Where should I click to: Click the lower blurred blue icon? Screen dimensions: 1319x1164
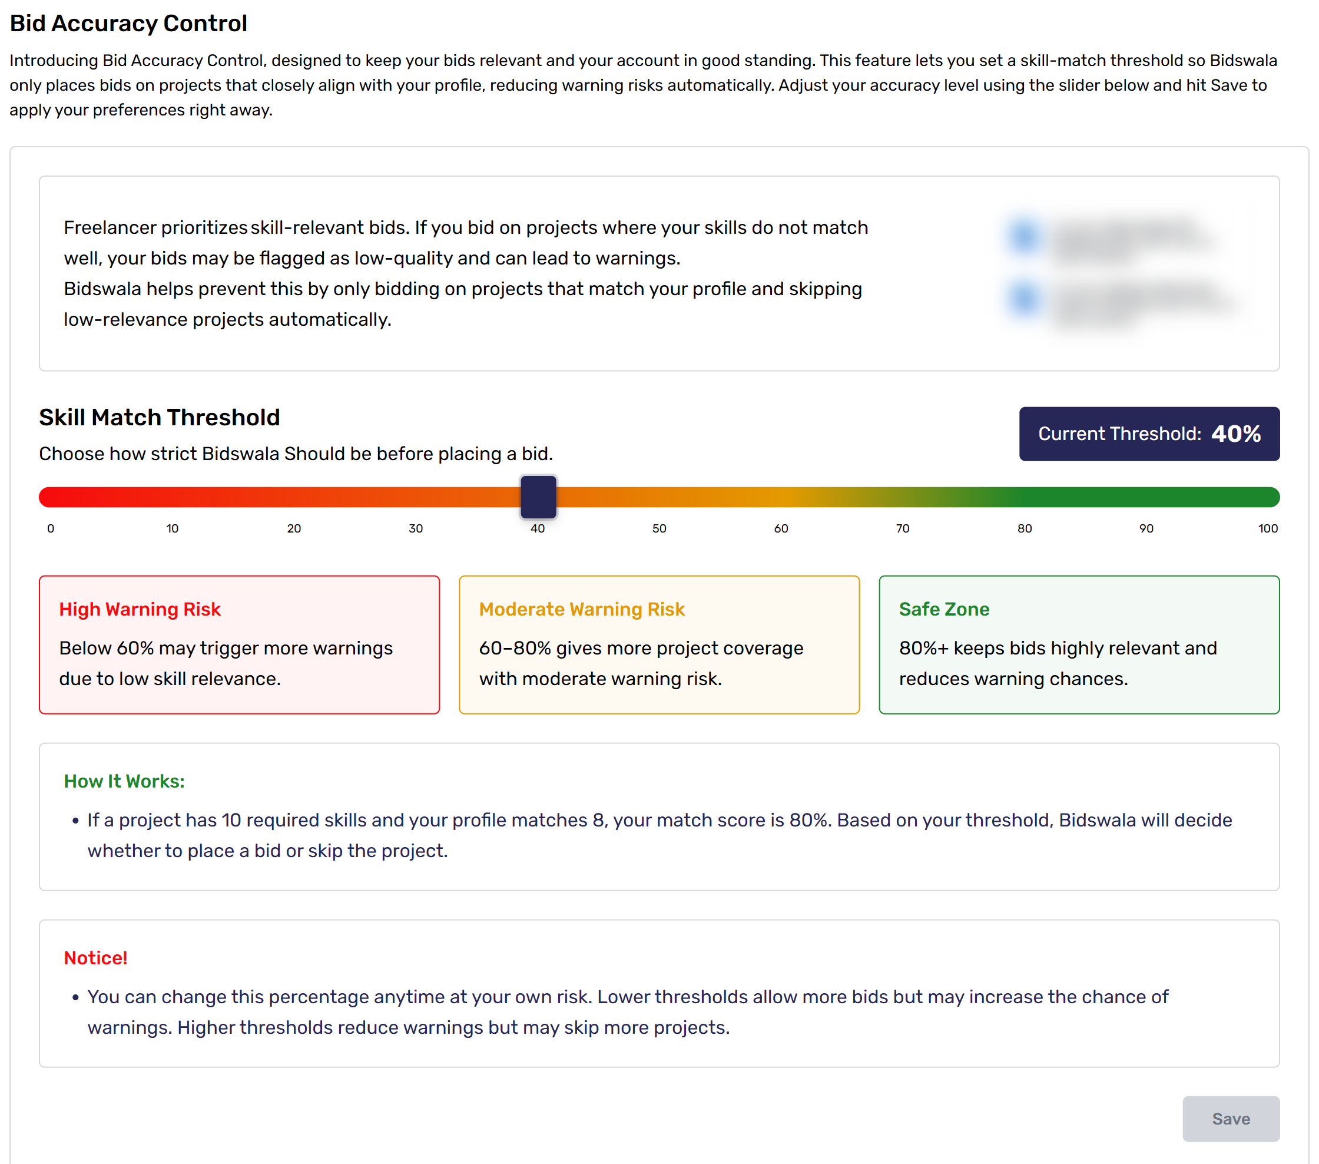pos(1024,300)
